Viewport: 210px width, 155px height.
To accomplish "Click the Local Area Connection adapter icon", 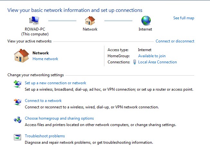I will 135,62.
